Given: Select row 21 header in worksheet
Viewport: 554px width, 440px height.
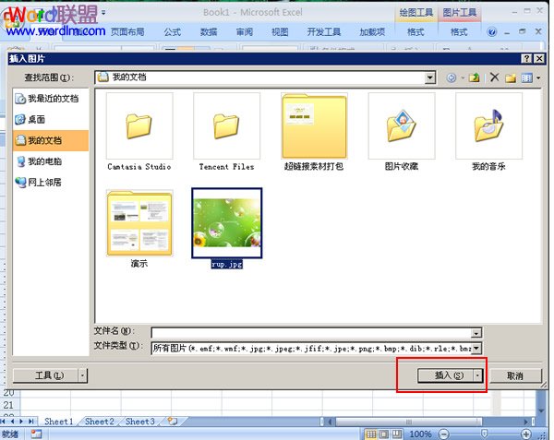Looking at the screenshot, I should (x=8, y=405).
